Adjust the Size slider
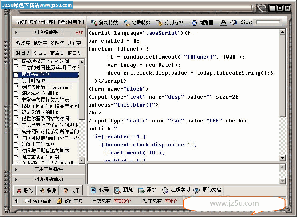 point(267,22)
